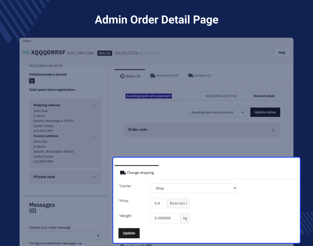The width and height of the screenshot is (313, 246).
Task: Click the truck icon beside Change shipping
Action: [123, 173]
